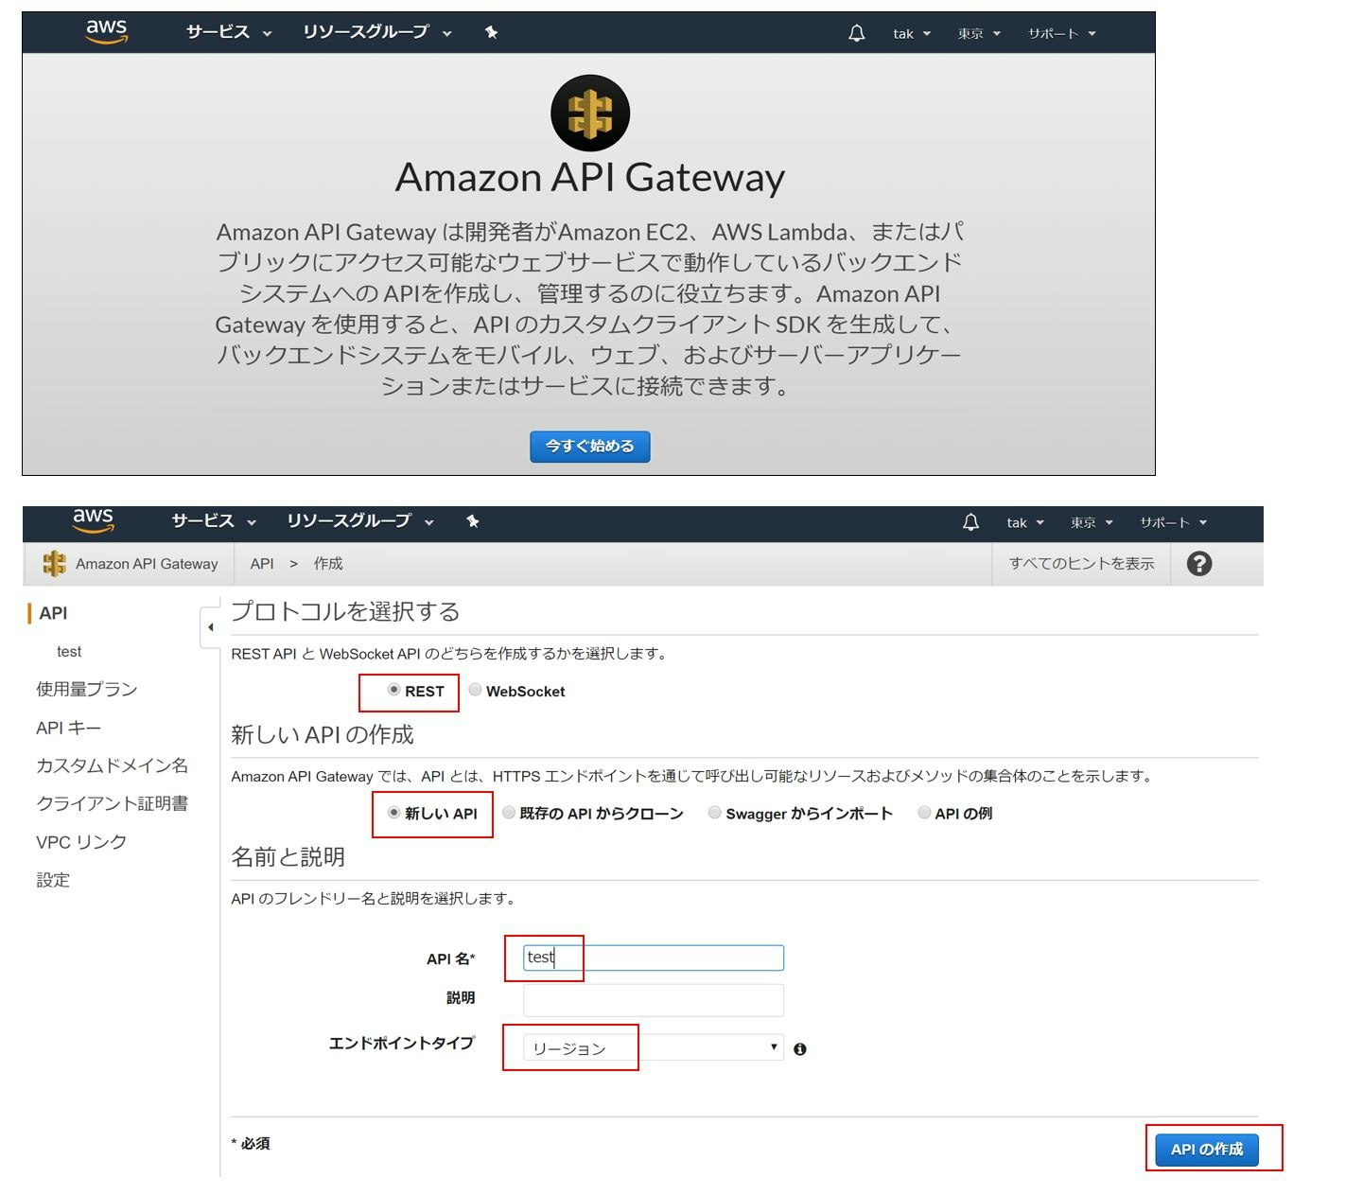Click Amazon API Gateway breadcrumb label

(147, 564)
